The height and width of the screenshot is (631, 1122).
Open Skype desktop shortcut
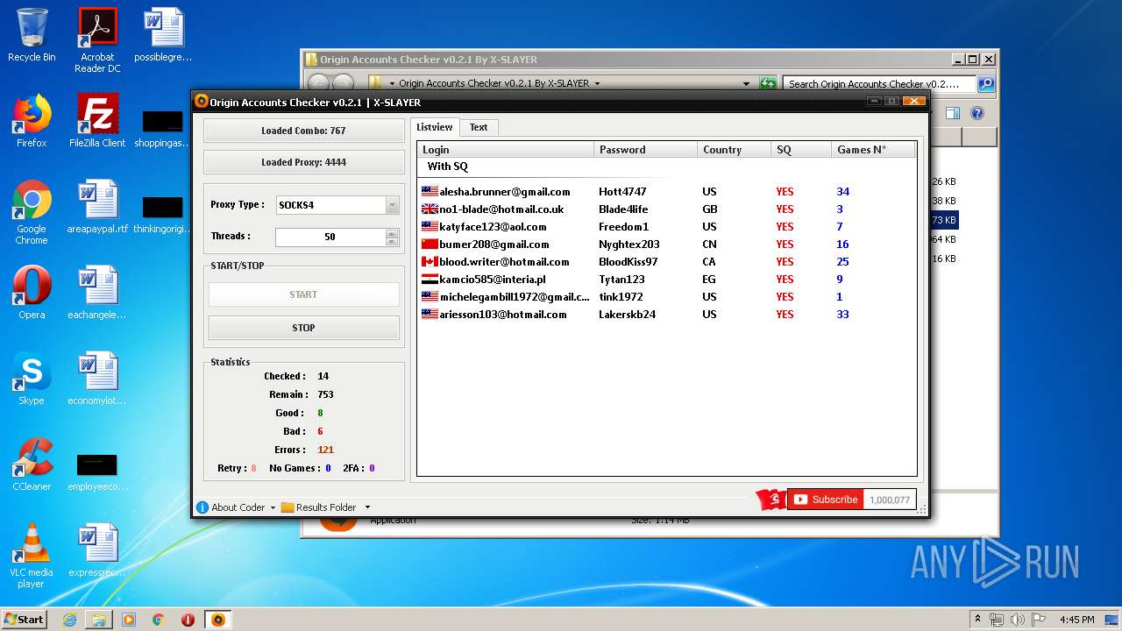tap(32, 379)
